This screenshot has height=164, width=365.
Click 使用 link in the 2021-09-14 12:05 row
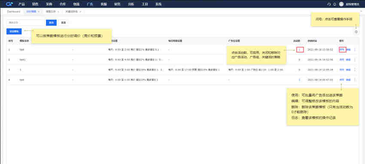[341, 70]
